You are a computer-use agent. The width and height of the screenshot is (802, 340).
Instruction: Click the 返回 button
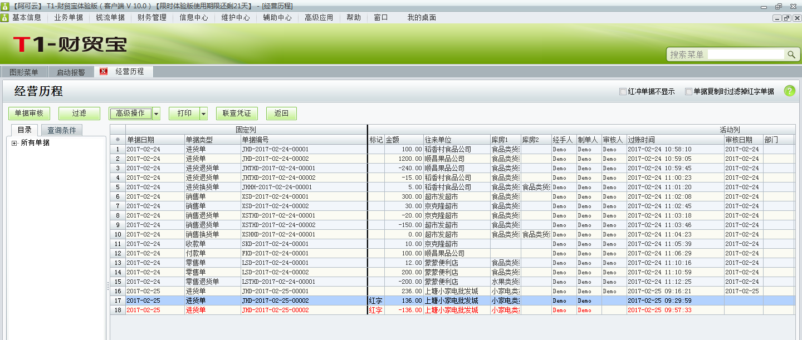click(281, 113)
